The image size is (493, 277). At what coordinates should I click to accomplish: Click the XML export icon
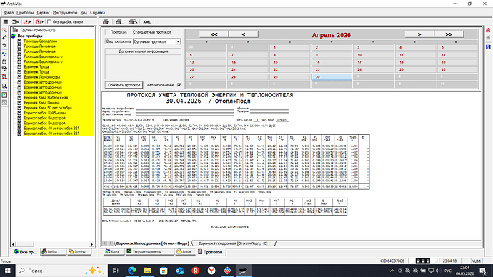click(147, 21)
